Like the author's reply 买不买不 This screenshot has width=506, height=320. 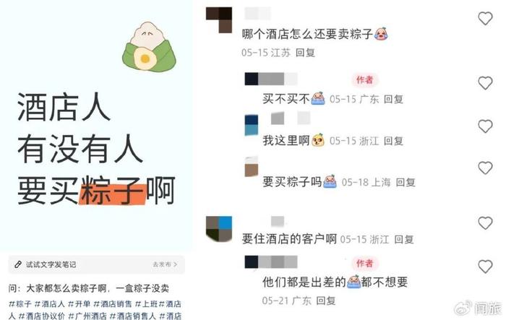pos(485,83)
